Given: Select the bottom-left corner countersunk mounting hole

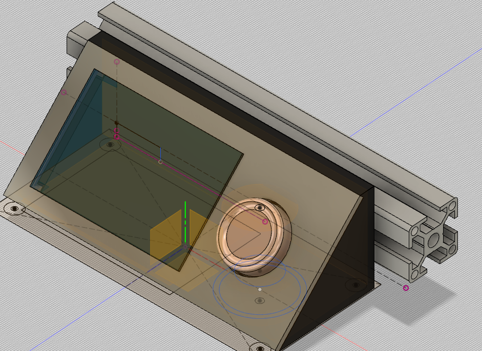Looking at the screenshot, I should click(x=14, y=209).
